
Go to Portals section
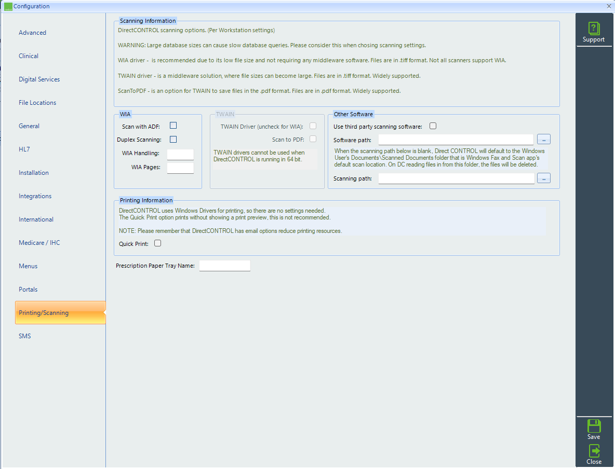(x=28, y=289)
